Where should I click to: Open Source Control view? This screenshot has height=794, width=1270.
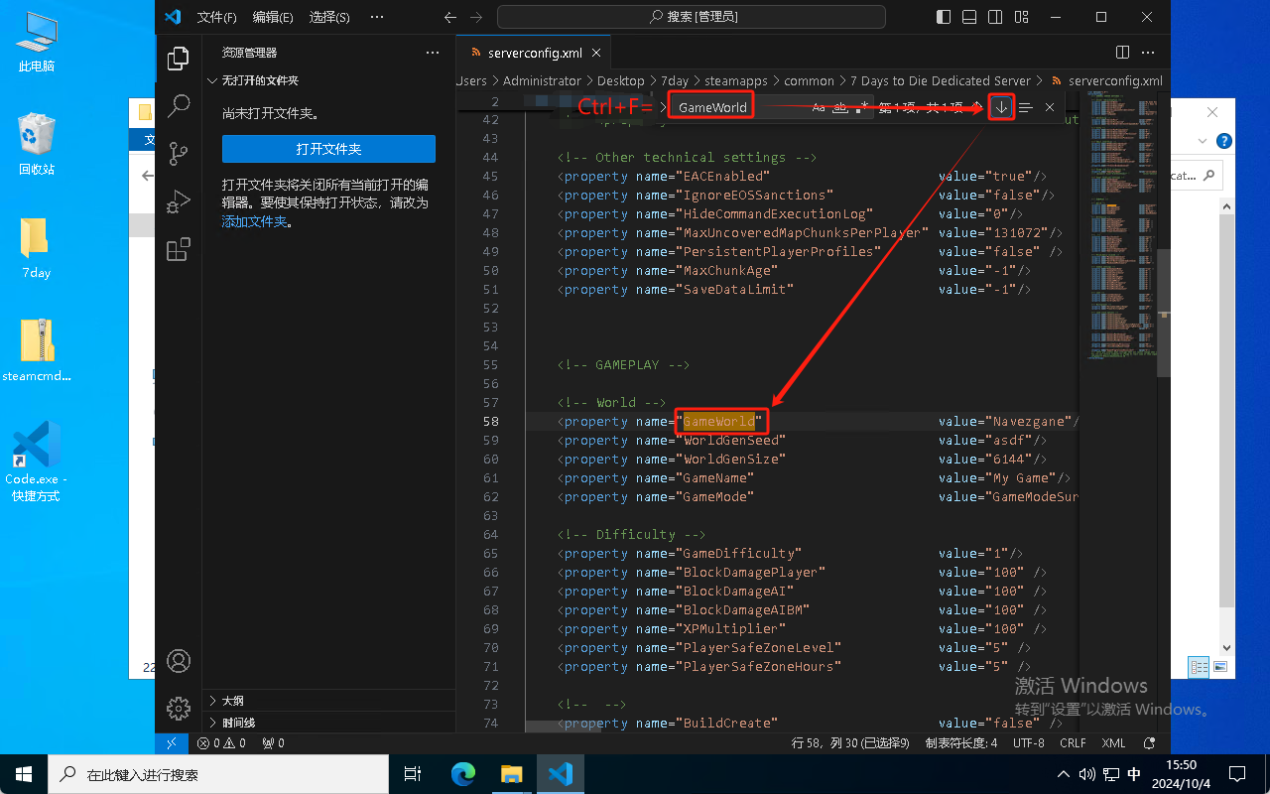[179, 154]
